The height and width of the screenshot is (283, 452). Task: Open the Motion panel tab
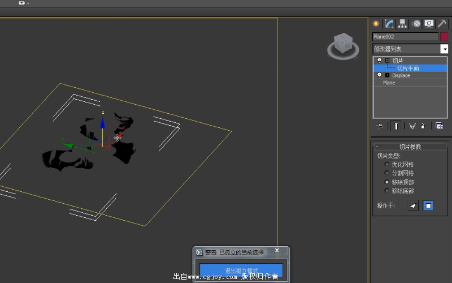416,24
